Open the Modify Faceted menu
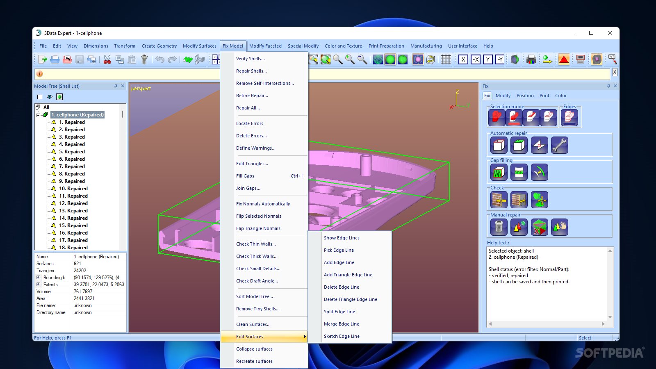 (x=265, y=46)
